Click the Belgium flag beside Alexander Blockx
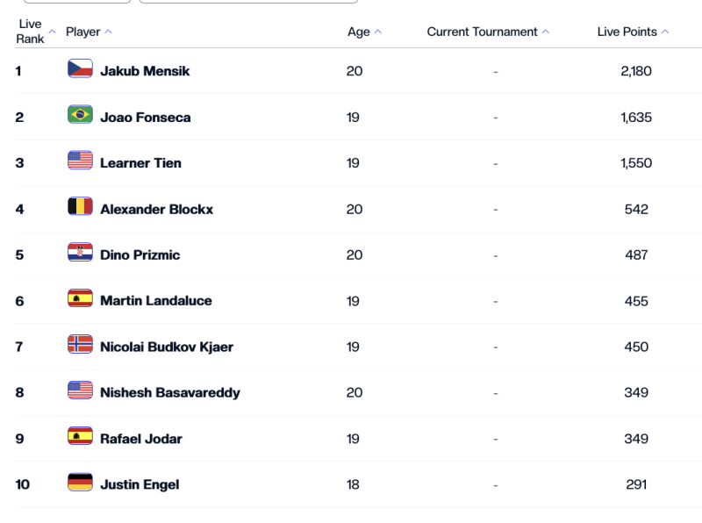 click(x=80, y=208)
